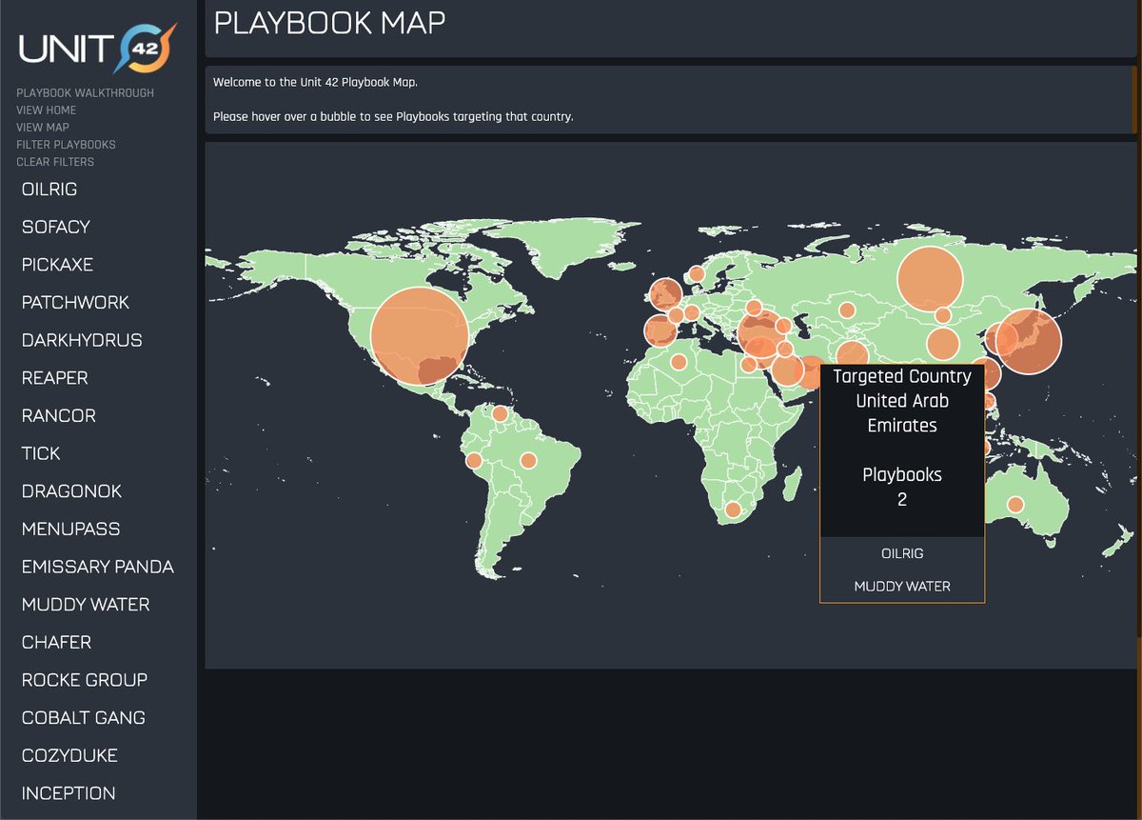Select the COZYDUKE playbook

(x=69, y=756)
